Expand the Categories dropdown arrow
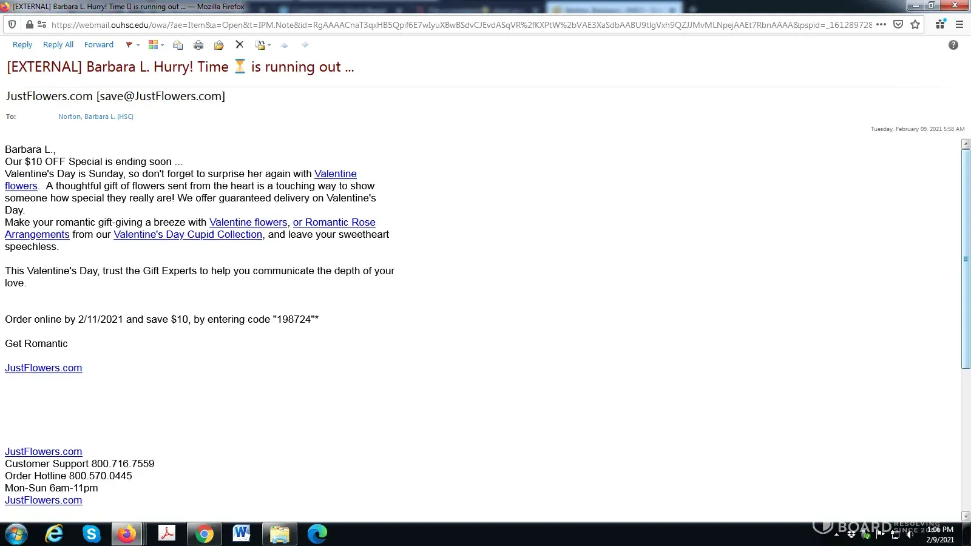This screenshot has height=546, width=971. (162, 45)
